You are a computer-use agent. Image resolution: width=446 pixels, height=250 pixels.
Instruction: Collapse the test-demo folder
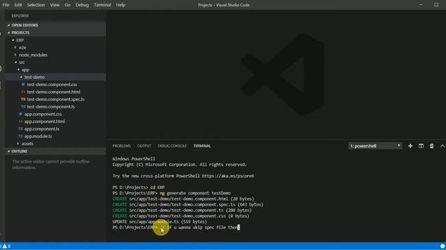[x=56, y=77]
